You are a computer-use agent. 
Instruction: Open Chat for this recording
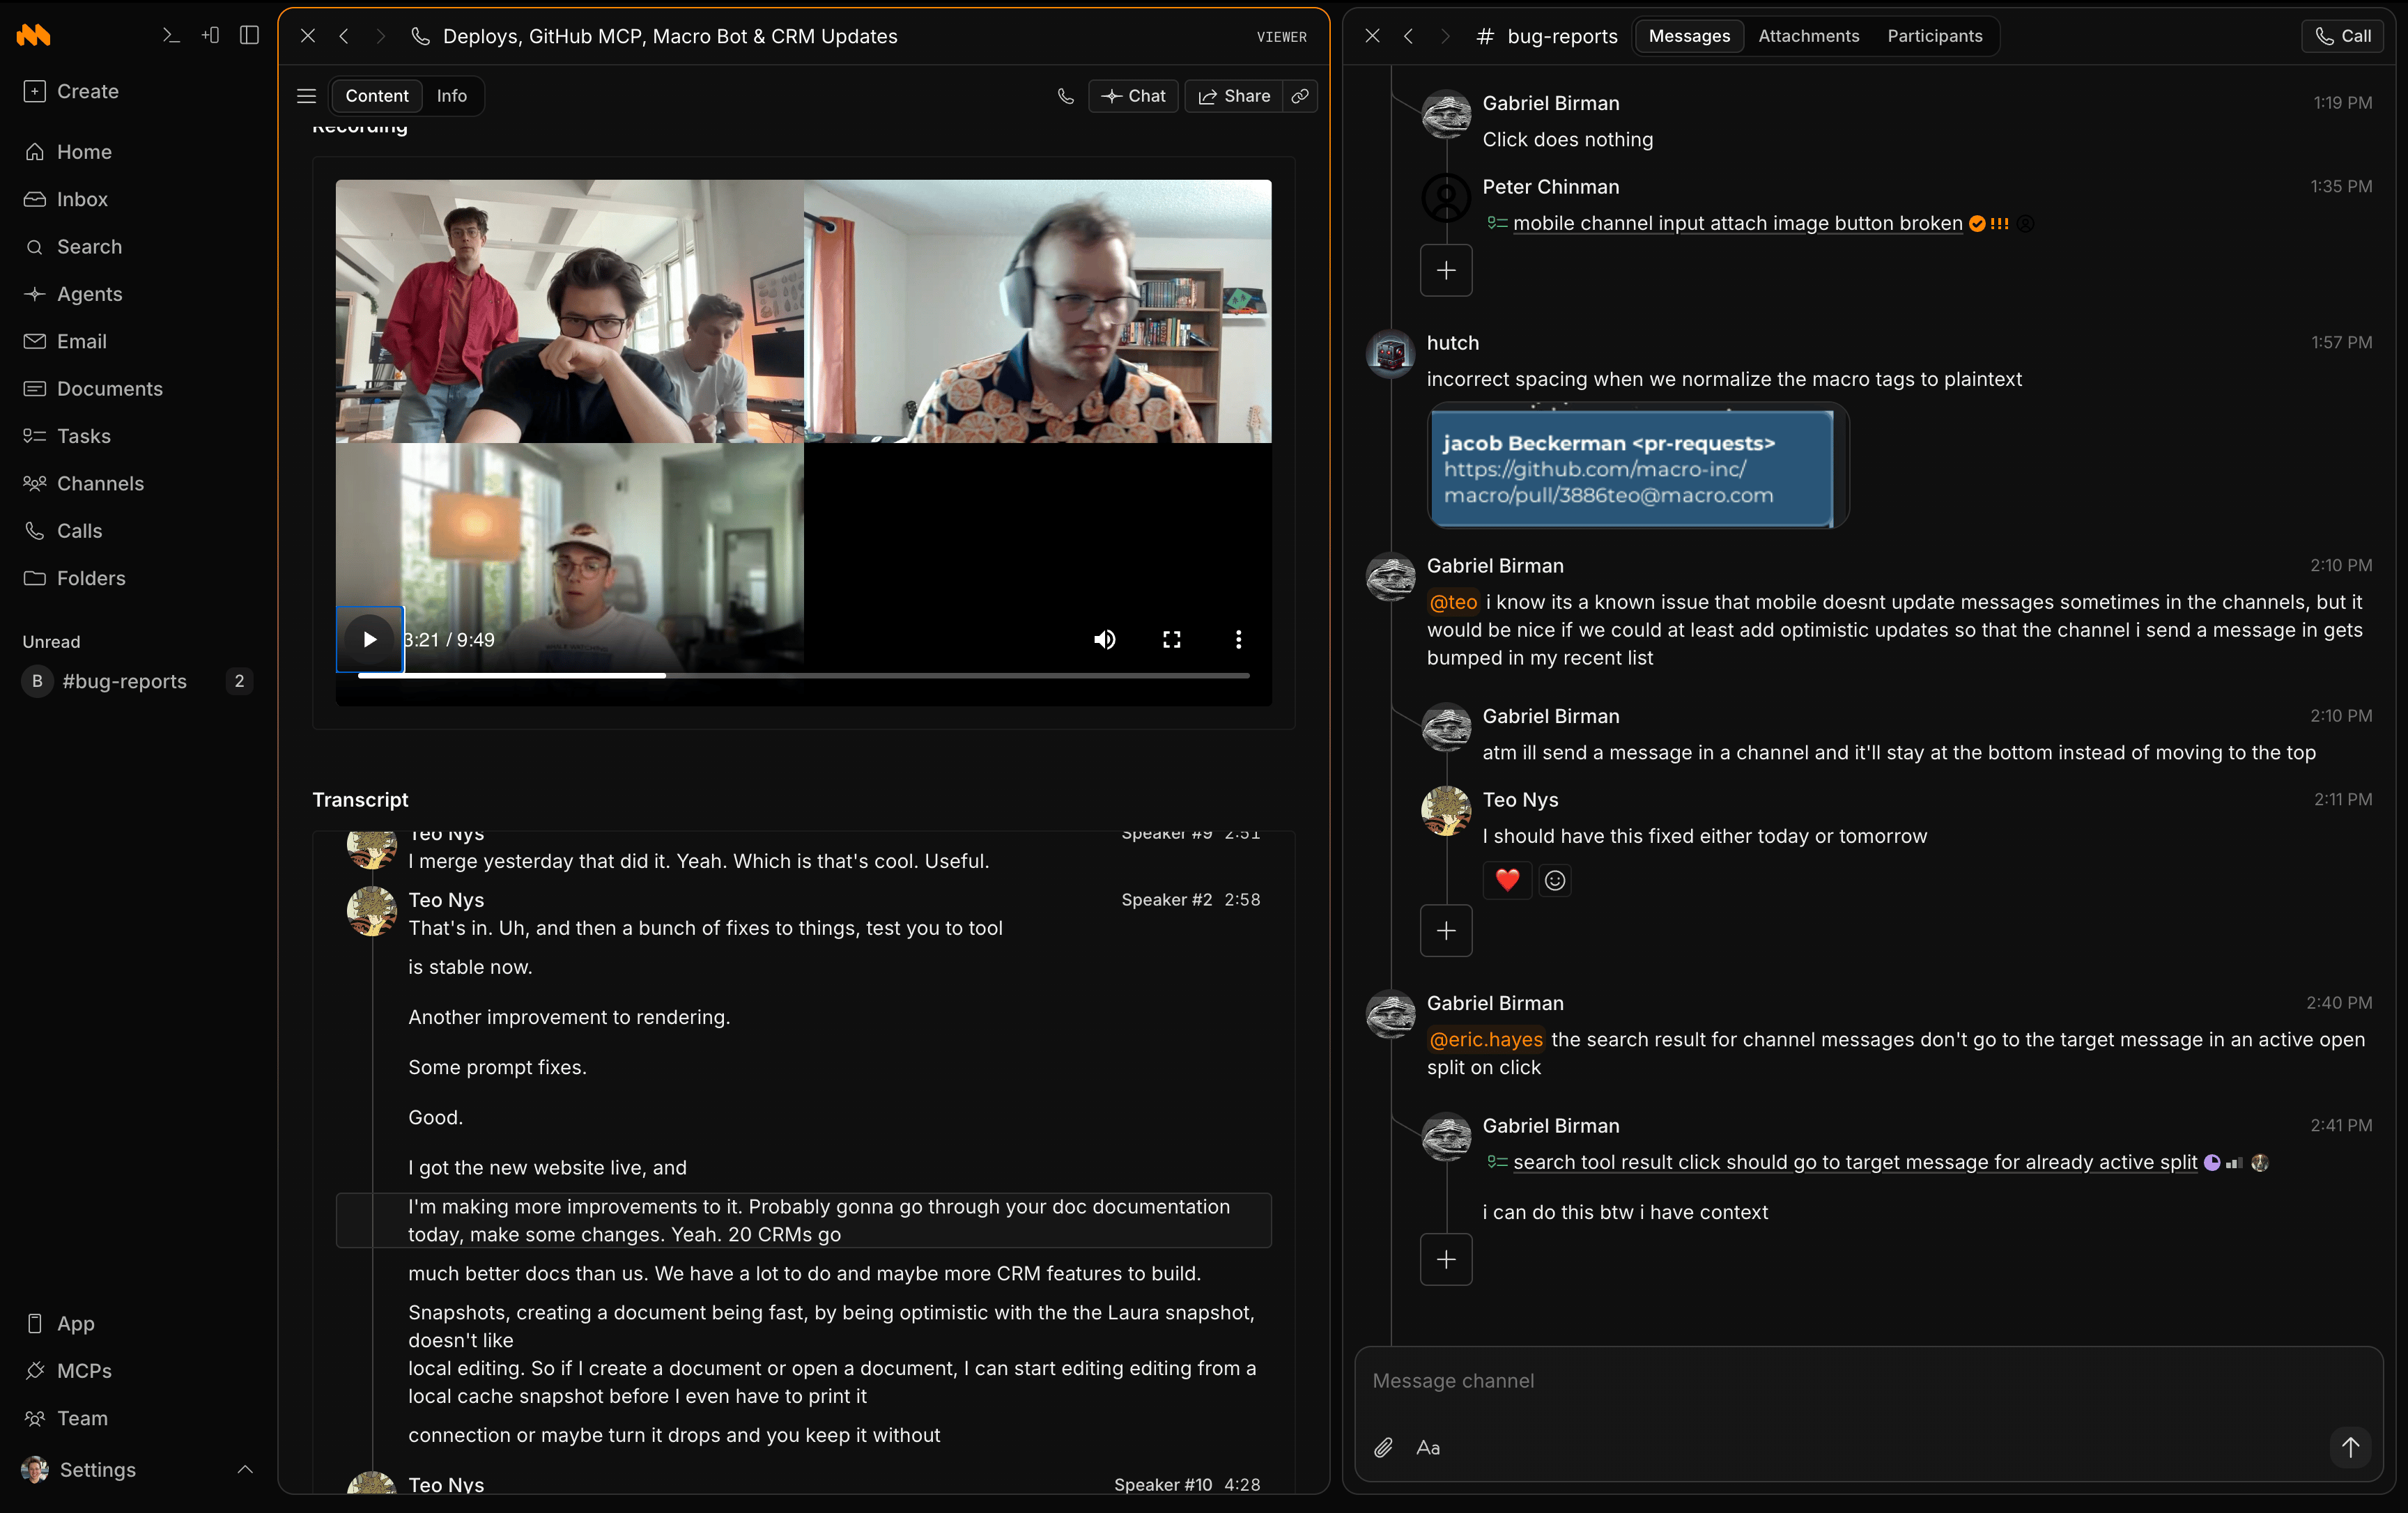[1134, 96]
